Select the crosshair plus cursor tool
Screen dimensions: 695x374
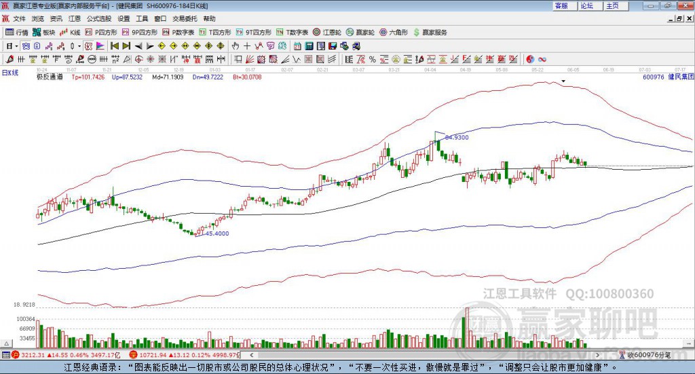pyautogui.click(x=247, y=46)
